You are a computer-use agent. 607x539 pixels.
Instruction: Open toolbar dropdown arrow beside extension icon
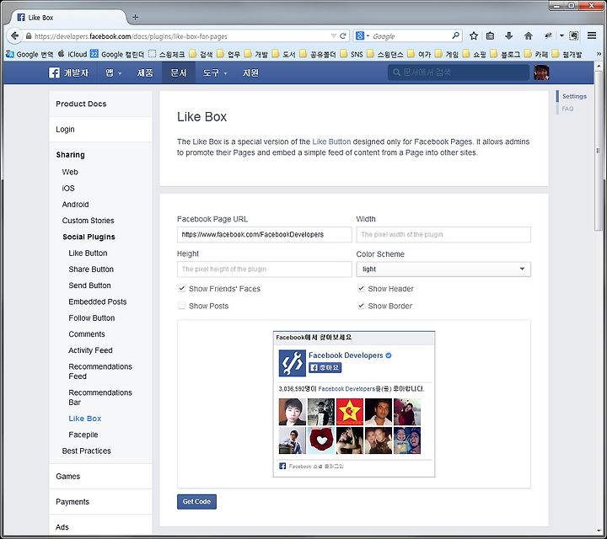(x=561, y=36)
